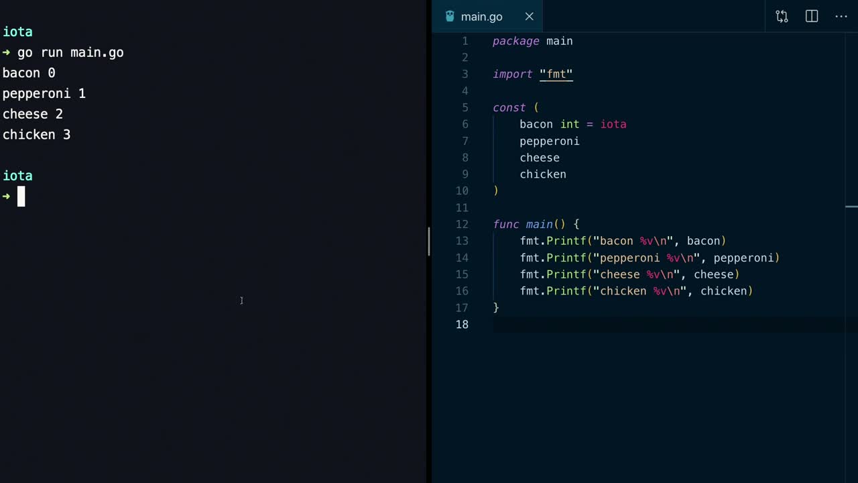
Task: Click the iota keyword in the editor
Action: click(613, 124)
